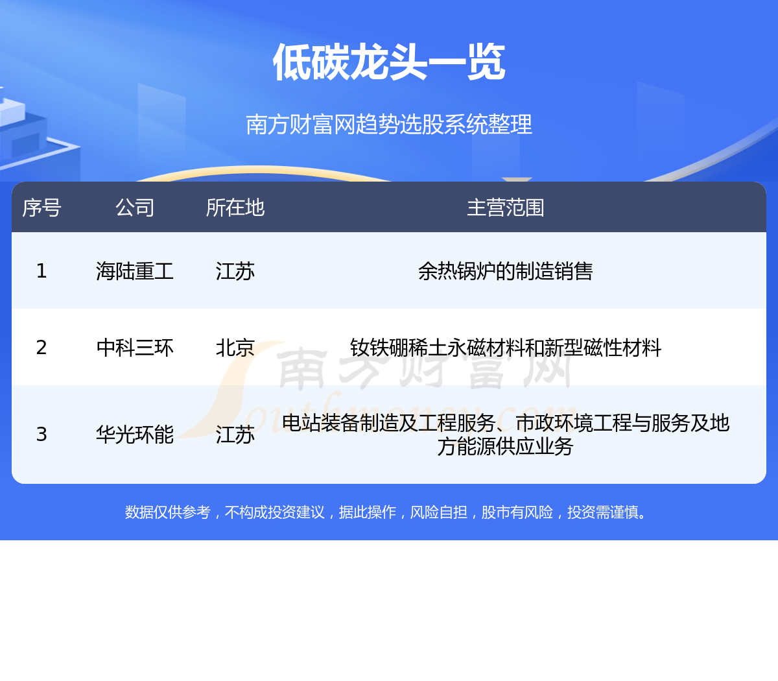Click 电站装备制造及工程服务 description

506,435
